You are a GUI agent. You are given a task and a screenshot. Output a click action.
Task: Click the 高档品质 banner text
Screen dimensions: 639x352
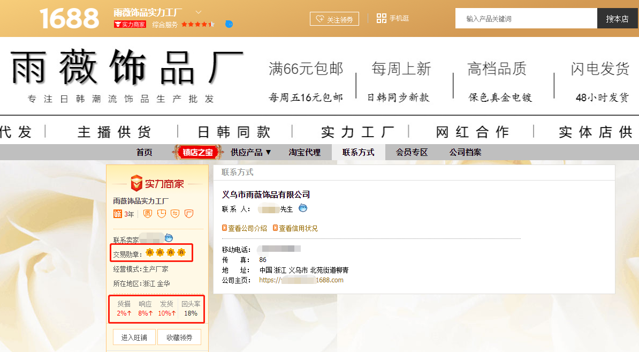pos(497,69)
